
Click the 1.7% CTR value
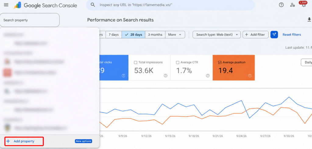coord(184,70)
